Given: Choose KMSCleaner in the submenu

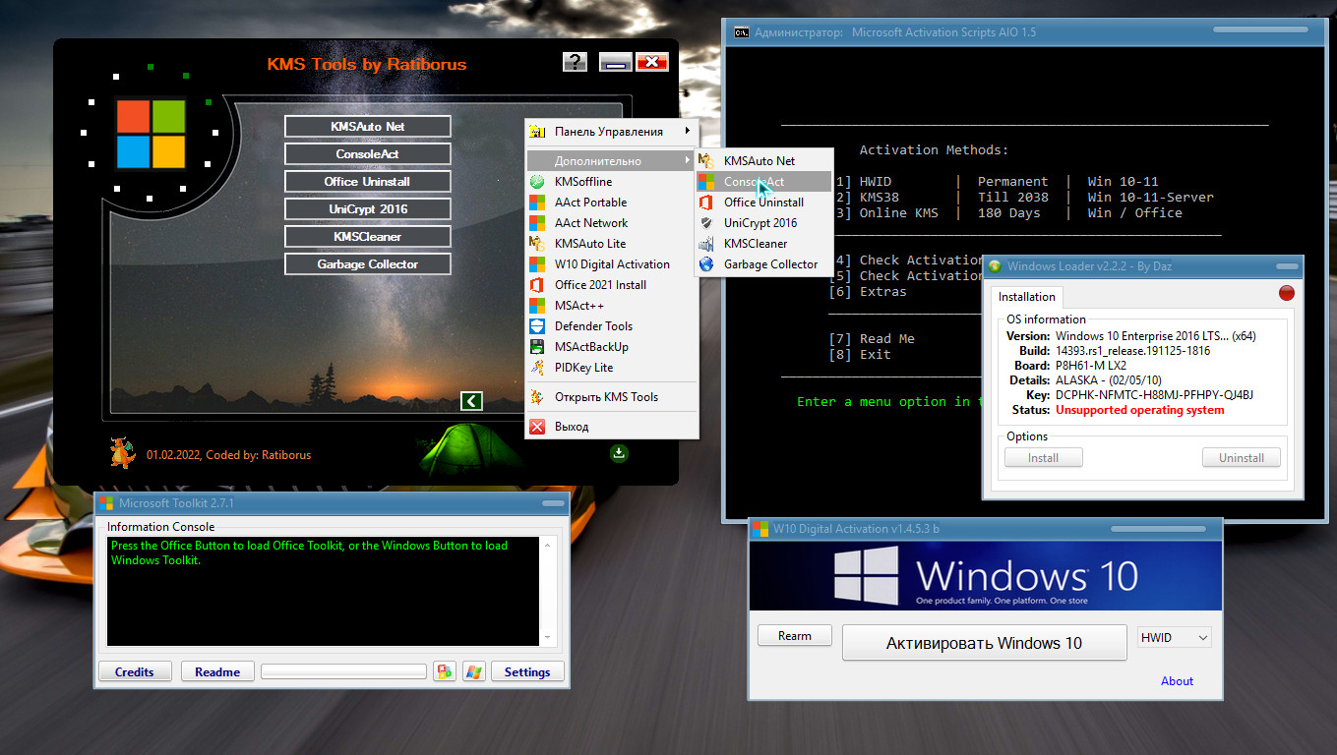Looking at the screenshot, I should point(764,244).
